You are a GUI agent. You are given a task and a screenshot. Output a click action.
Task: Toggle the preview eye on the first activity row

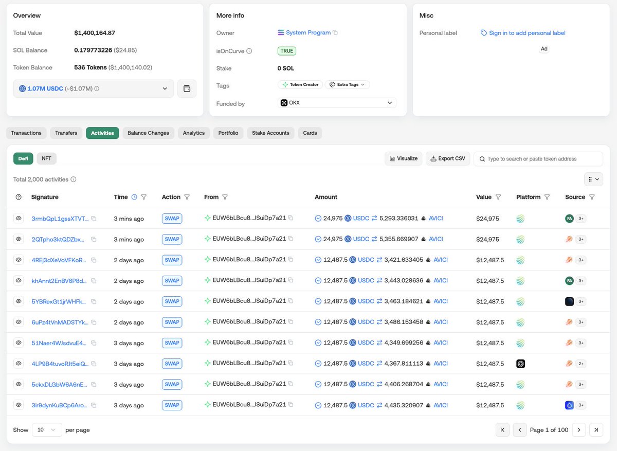[x=19, y=218]
